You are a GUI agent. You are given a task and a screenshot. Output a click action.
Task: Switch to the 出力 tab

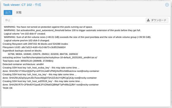click(8, 13)
